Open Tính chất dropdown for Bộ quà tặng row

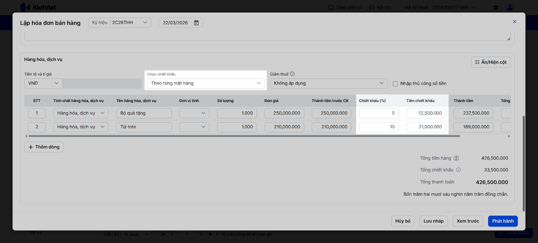[81, 113]
